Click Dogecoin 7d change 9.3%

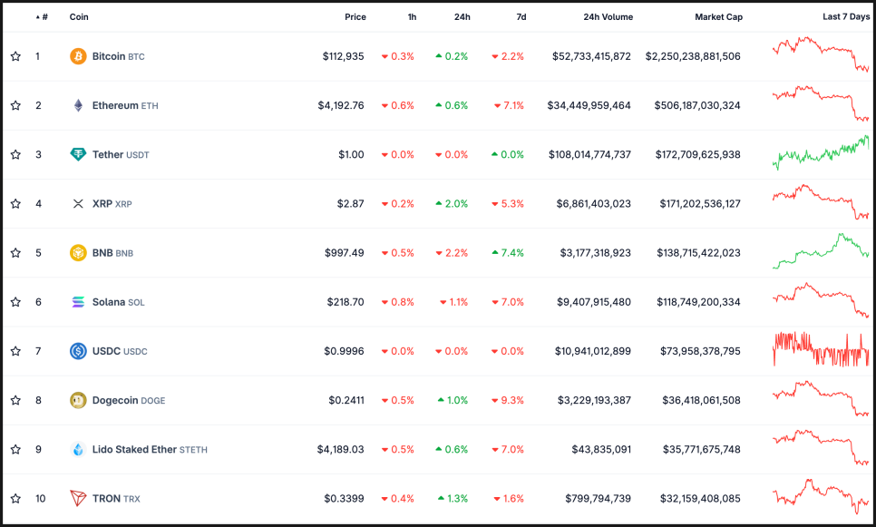point(508,401)
